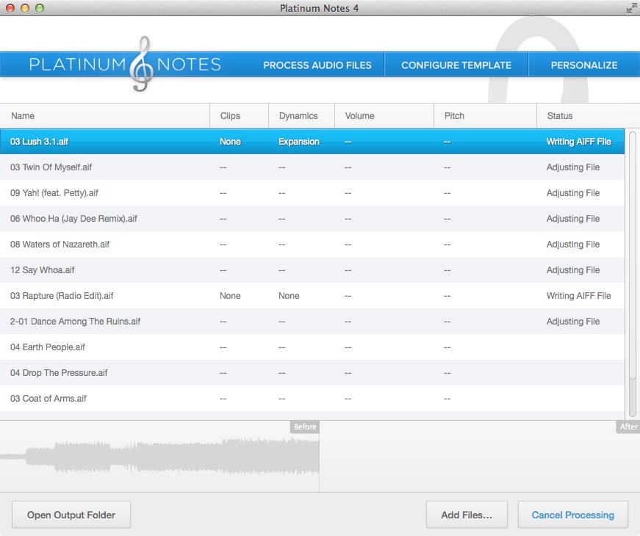The height and width of the screenshot is (536, 640).
Task: Select 2-01 Dance Among The Ruins.aif
Action: [312, 322]
